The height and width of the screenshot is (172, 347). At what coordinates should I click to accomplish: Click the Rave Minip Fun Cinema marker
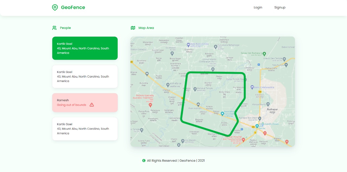pos(222,113)
